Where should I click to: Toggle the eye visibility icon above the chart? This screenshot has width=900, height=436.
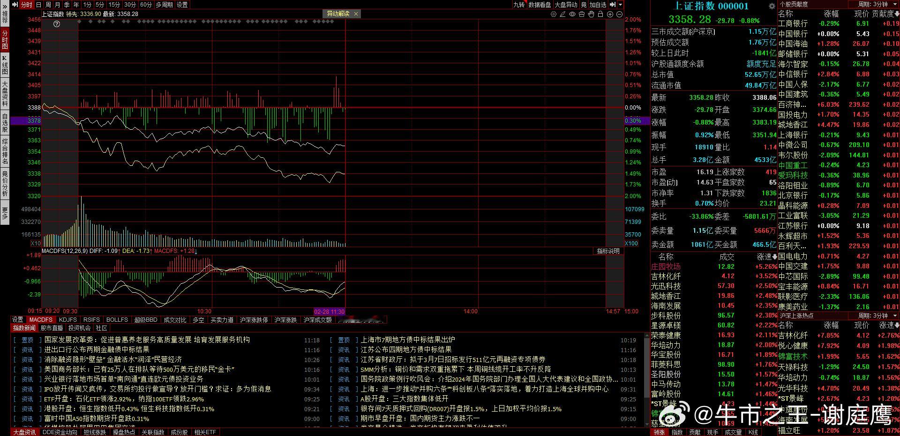coord(572,14)
